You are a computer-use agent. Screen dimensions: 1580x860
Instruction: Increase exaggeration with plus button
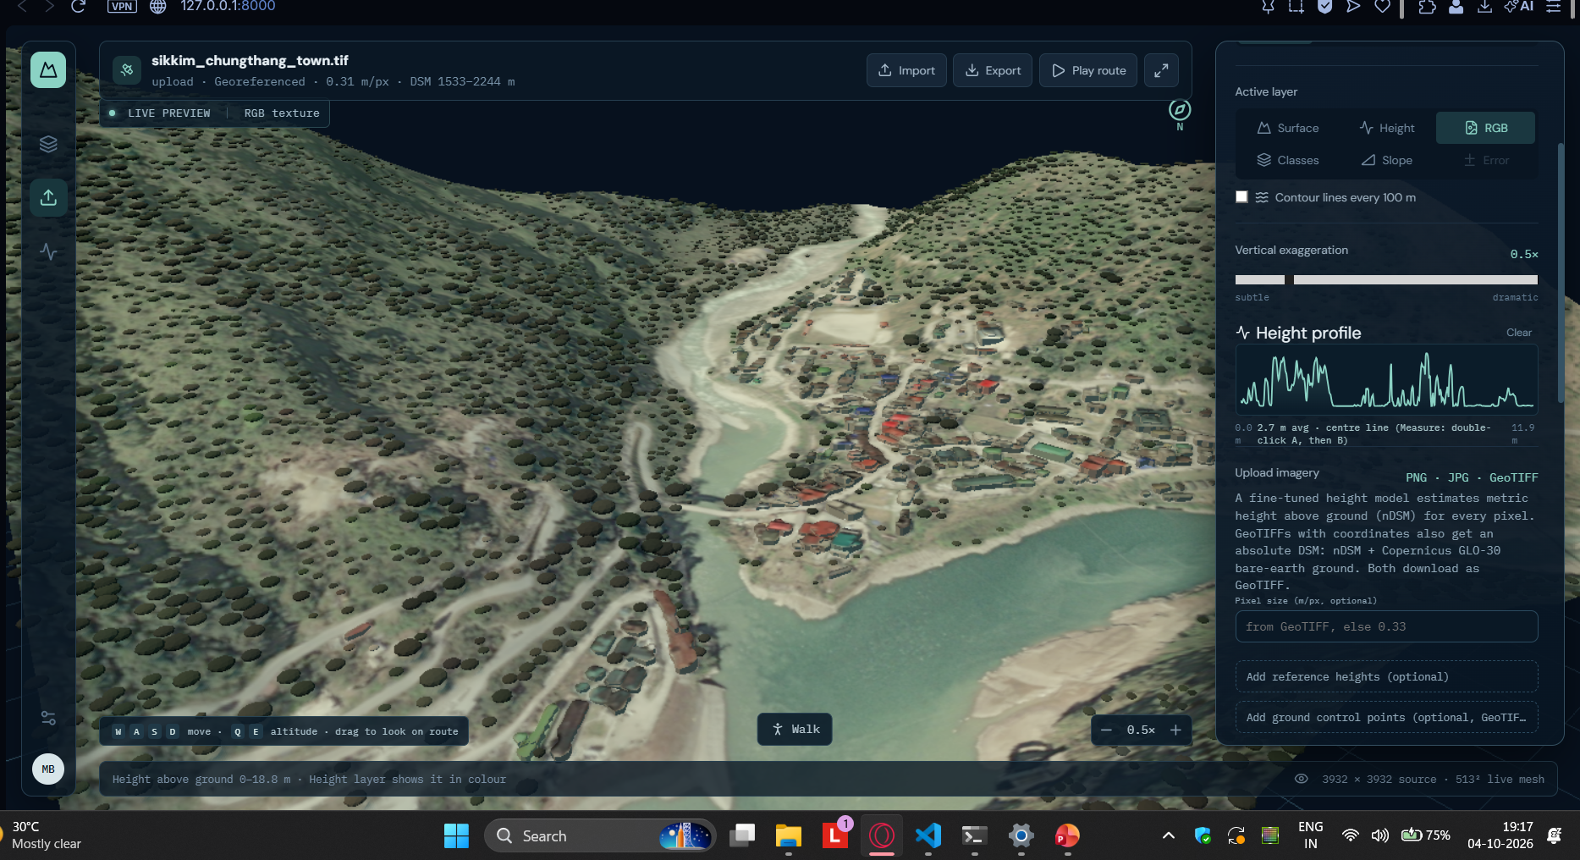1175,730
